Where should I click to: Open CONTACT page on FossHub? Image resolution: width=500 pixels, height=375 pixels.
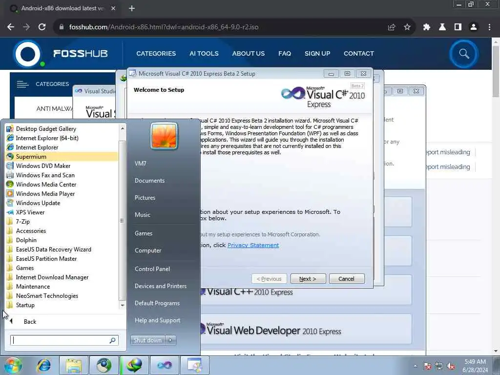point(358,54)
